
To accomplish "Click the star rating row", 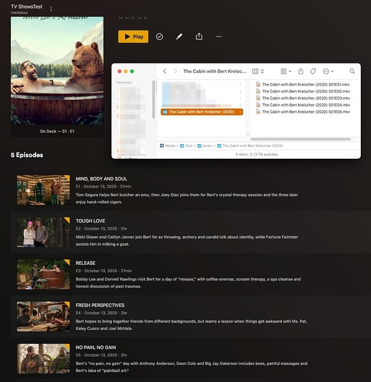I will [133, 18].
